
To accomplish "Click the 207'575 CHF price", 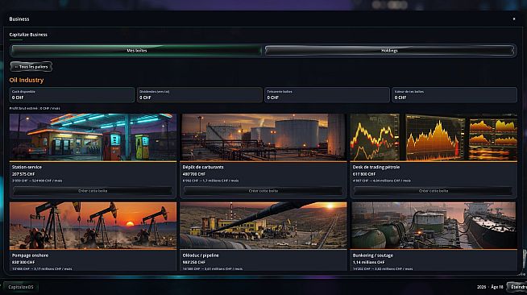I will (23, 174).
